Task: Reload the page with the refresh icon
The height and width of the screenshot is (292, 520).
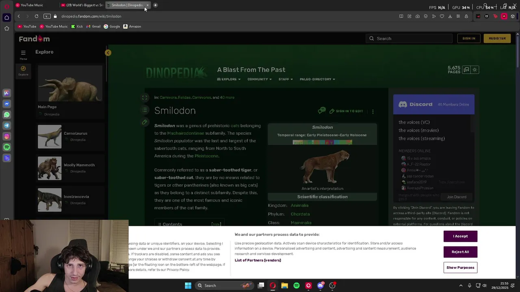Action: (37, 16)
